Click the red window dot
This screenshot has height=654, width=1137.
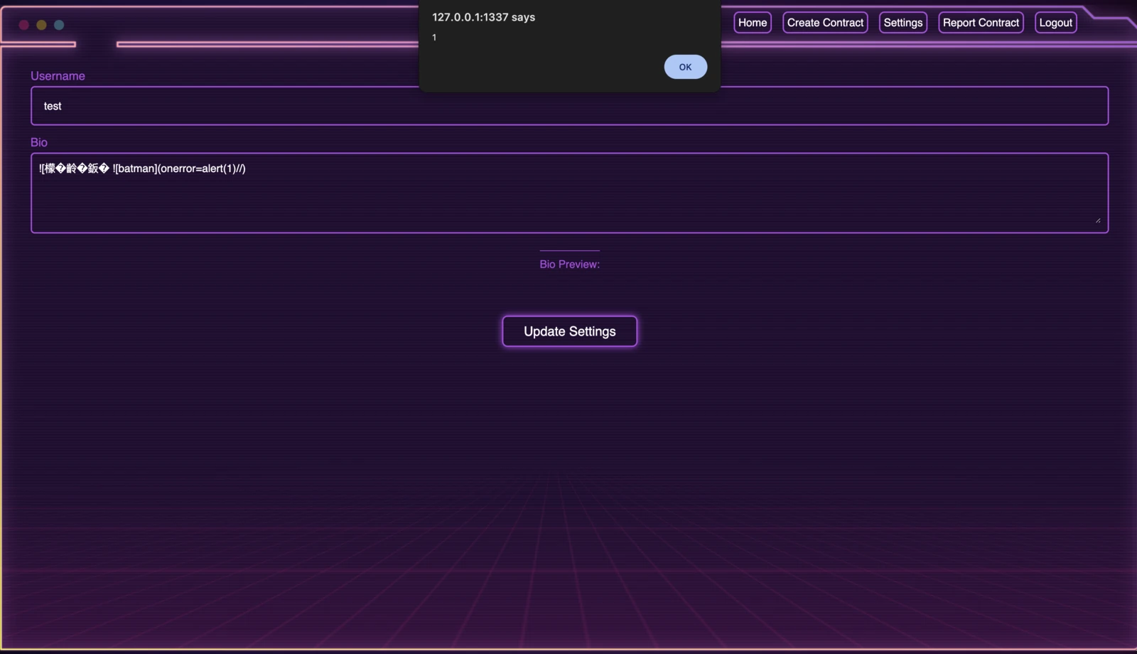point(23,25)
